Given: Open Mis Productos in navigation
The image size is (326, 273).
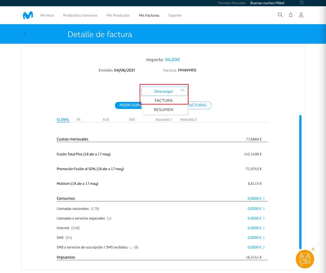Looking at the screenshot, I should (118, 16).
